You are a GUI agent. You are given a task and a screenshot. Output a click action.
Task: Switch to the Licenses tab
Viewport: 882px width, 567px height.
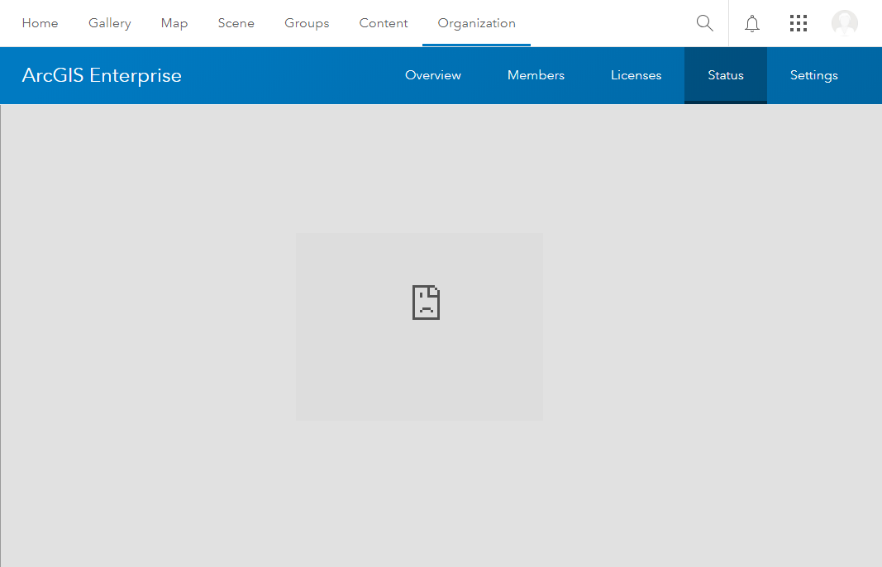coord(636,75)
